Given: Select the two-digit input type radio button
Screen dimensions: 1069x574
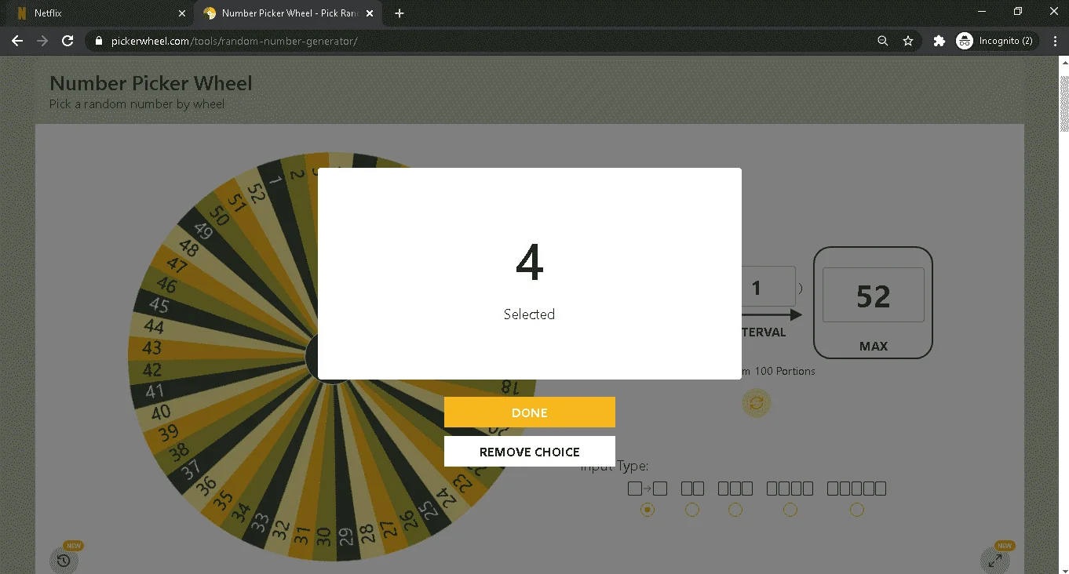Looking at the screenshot, I should pos(692,510).
